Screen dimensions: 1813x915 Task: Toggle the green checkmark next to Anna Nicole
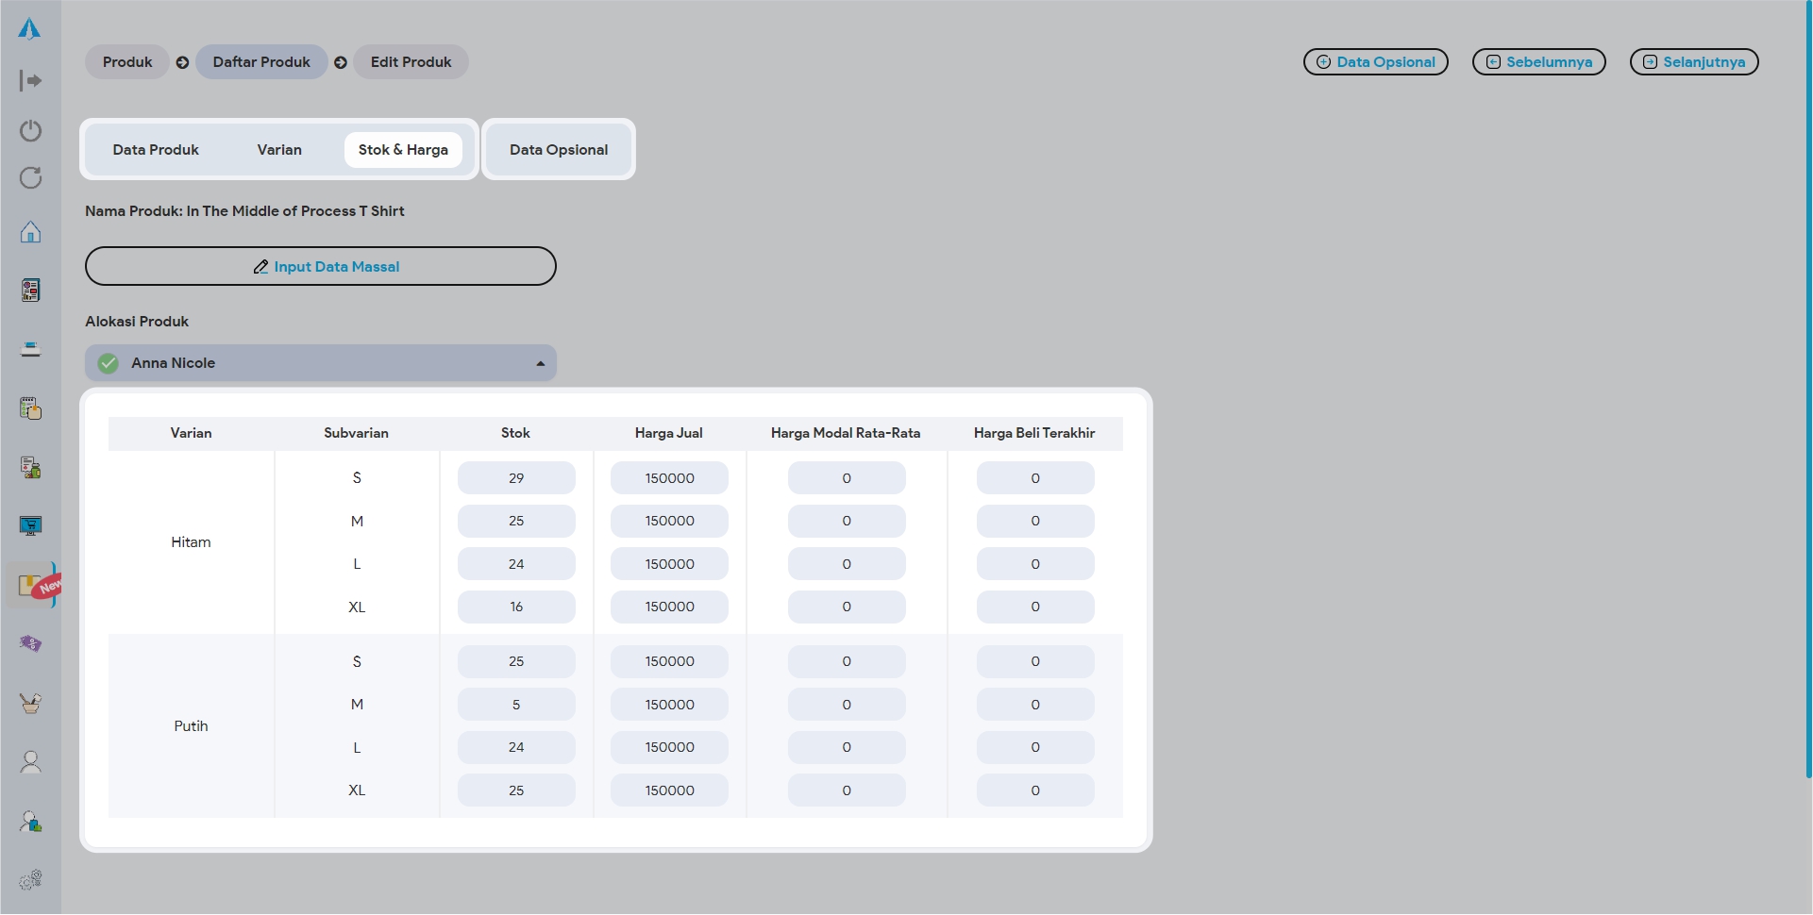click(109, 363)
